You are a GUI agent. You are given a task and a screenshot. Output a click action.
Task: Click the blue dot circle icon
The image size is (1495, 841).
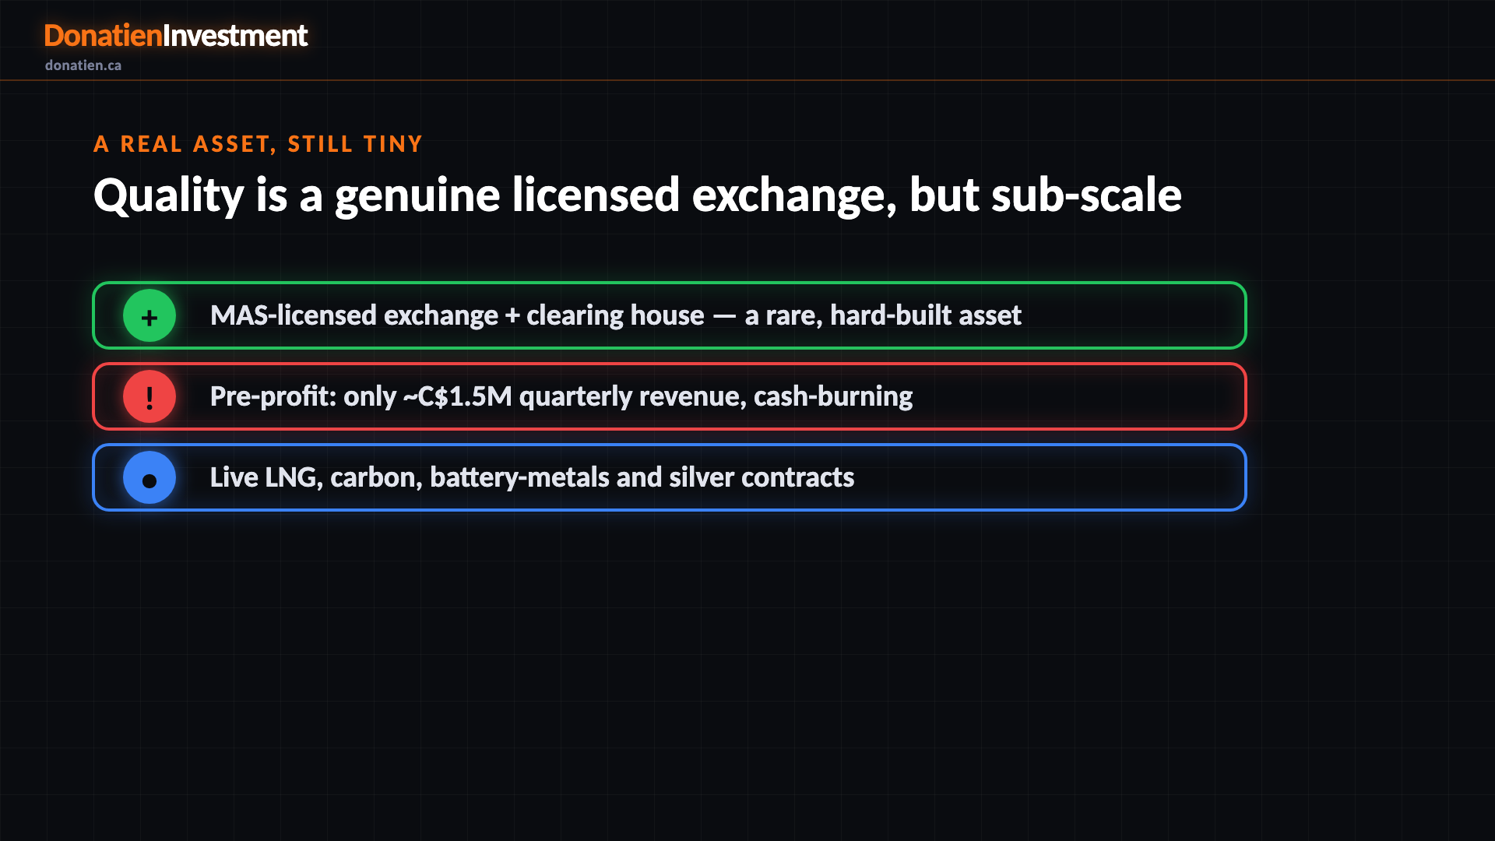pos(149,477)
